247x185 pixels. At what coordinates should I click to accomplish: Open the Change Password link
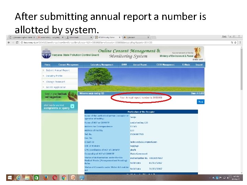tap(56, 82)
